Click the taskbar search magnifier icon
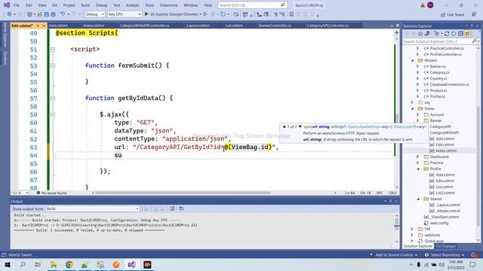 click(x=23, y=264)
